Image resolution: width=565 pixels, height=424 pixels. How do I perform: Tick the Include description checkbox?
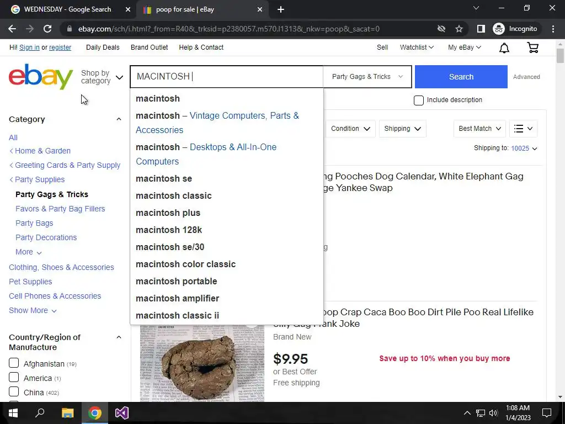tap(418, 100)
